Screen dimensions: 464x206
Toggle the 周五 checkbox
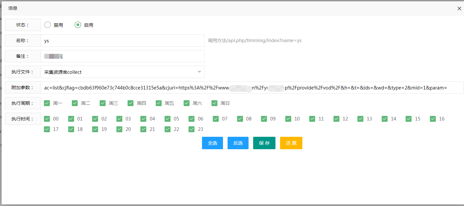tap(159, 103)
